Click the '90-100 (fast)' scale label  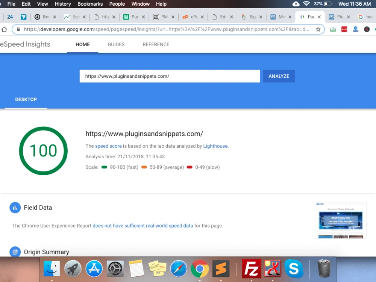[x=124, y=167]
